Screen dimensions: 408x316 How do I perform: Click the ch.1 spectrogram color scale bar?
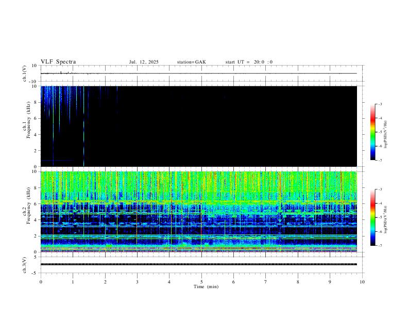(x=372, y=132)
